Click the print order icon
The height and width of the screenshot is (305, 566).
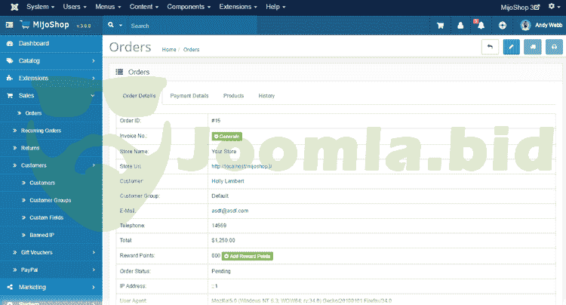click(555, 47)
